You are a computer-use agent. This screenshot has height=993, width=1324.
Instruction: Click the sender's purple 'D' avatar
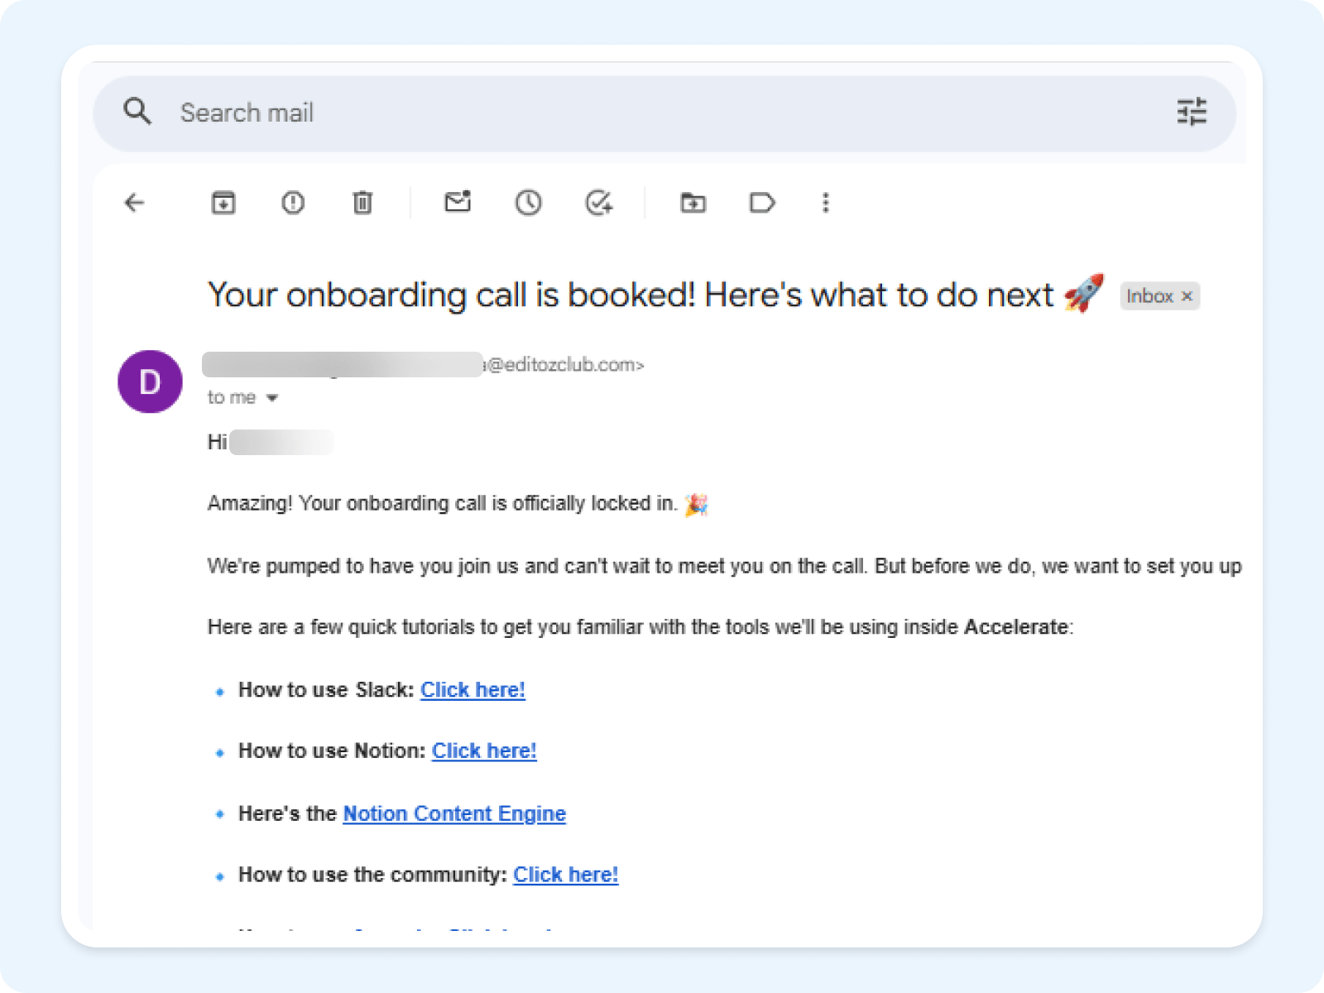[150, 381]
